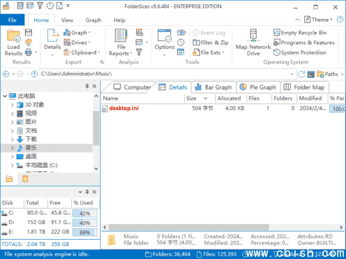Click the database cylinder icon below the tree

pos(25,179)
